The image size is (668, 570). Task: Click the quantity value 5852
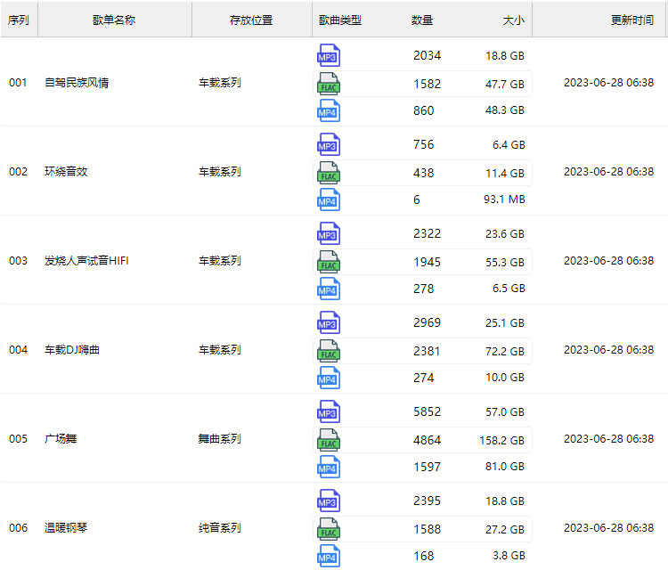coord(428,412)
